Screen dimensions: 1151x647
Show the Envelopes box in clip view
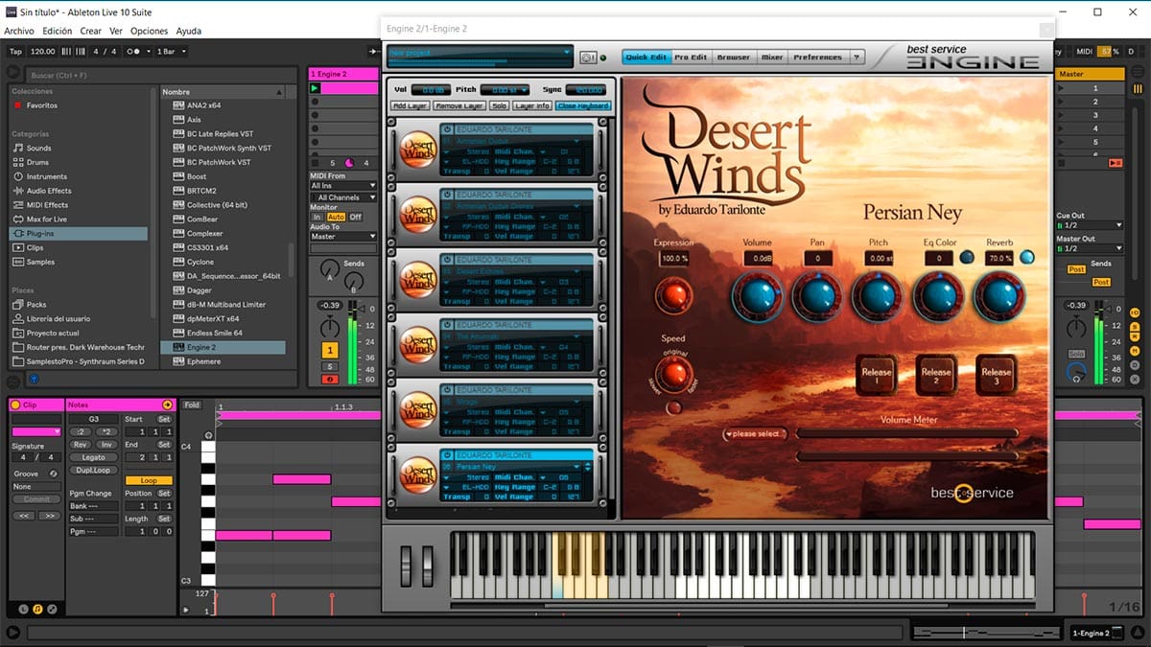(51, 609)
